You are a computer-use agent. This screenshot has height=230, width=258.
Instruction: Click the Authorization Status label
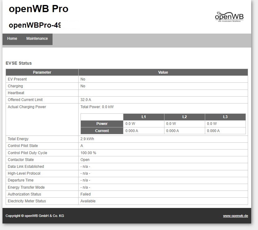pos(24,194)
